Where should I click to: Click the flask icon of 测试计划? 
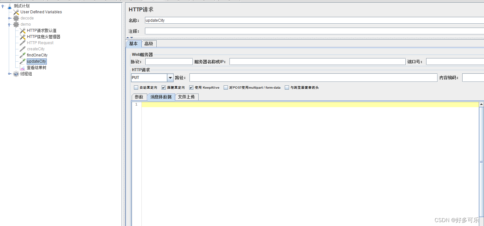point(9,6)
